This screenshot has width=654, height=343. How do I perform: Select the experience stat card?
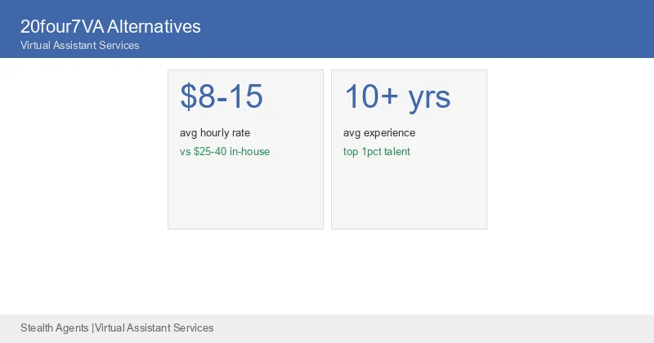tap(410, 149)
